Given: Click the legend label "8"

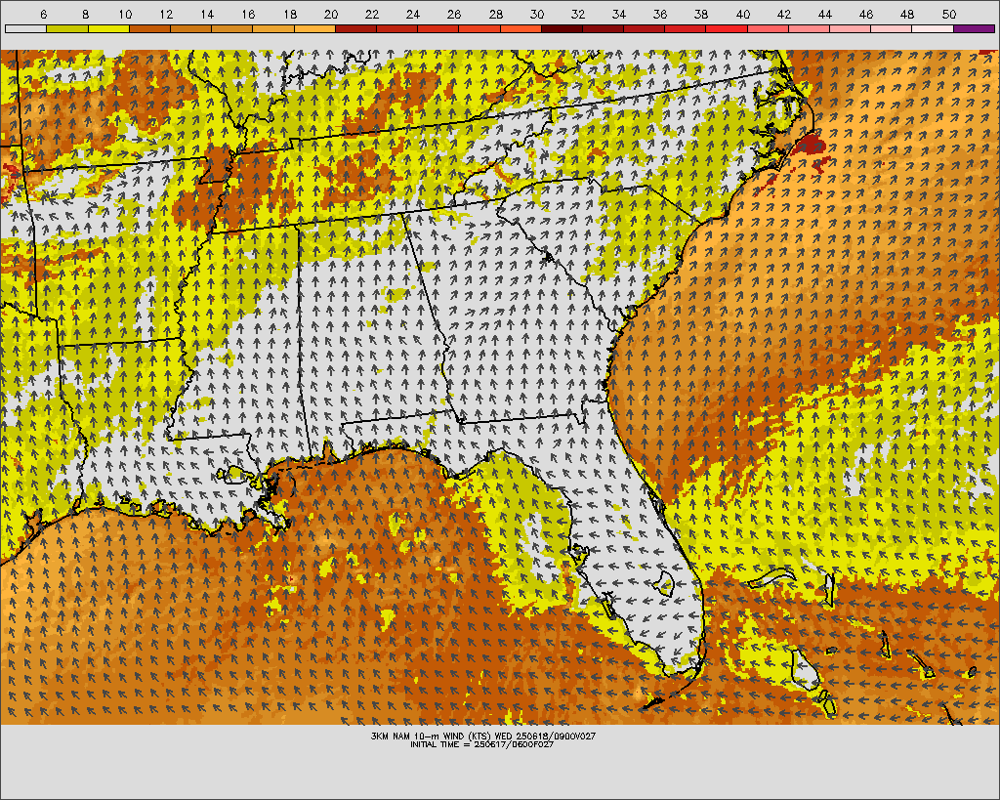Looking at the screenshot, I should coord(86,14).
